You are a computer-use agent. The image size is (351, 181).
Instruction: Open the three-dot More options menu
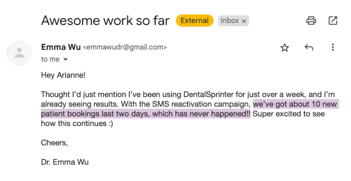click(333, 47)
